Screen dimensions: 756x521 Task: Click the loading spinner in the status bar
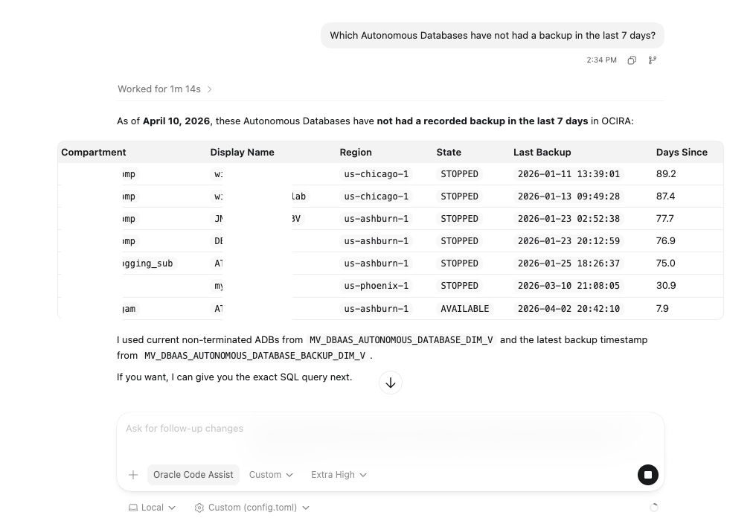[x=654, y=507]
